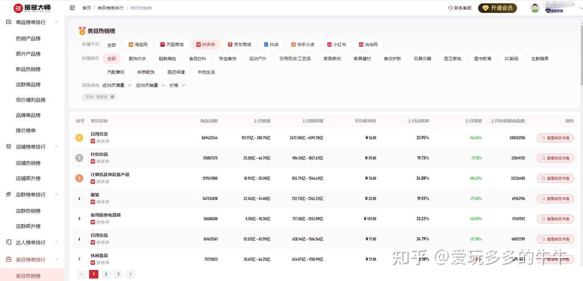583x281 pixels.
Task: Open 飙升产品榜 in the sidebar
Action: (x=28, y=54)
